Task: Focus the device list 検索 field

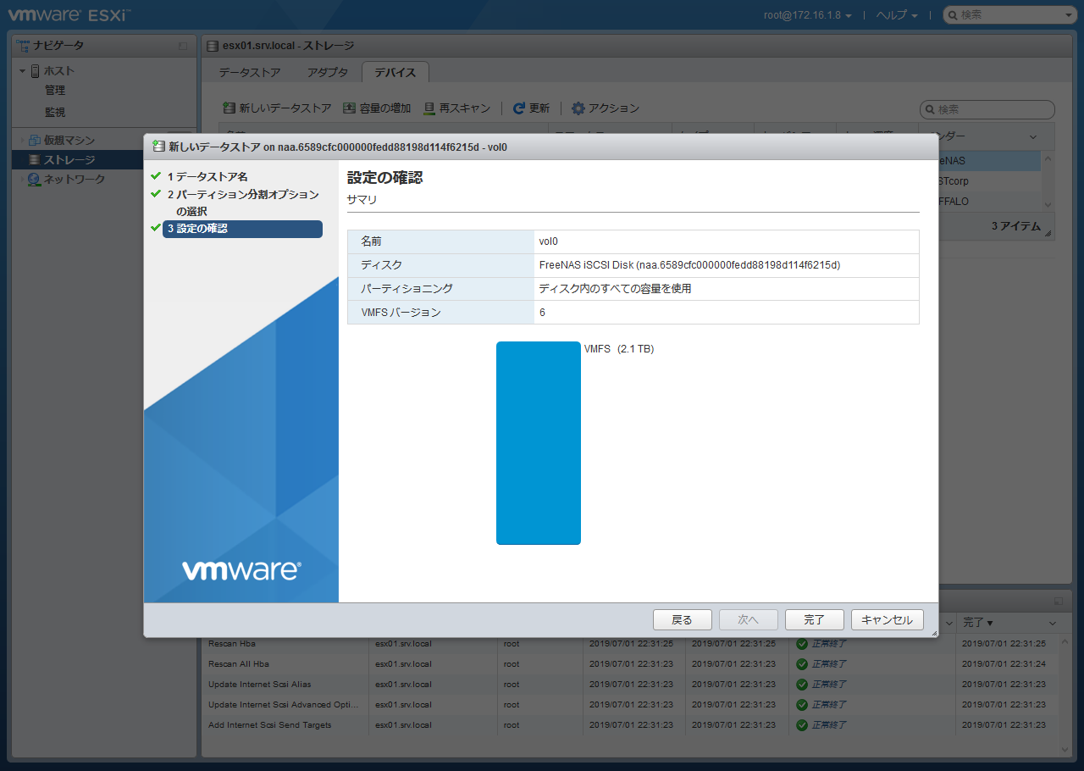Action: point(987,109)
